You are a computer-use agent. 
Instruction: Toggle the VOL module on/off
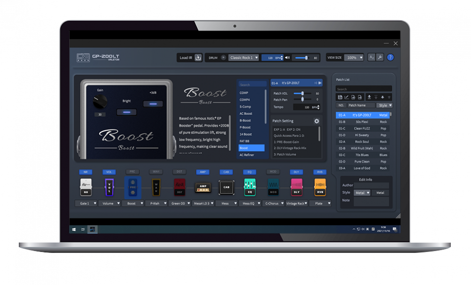(109, 172)
